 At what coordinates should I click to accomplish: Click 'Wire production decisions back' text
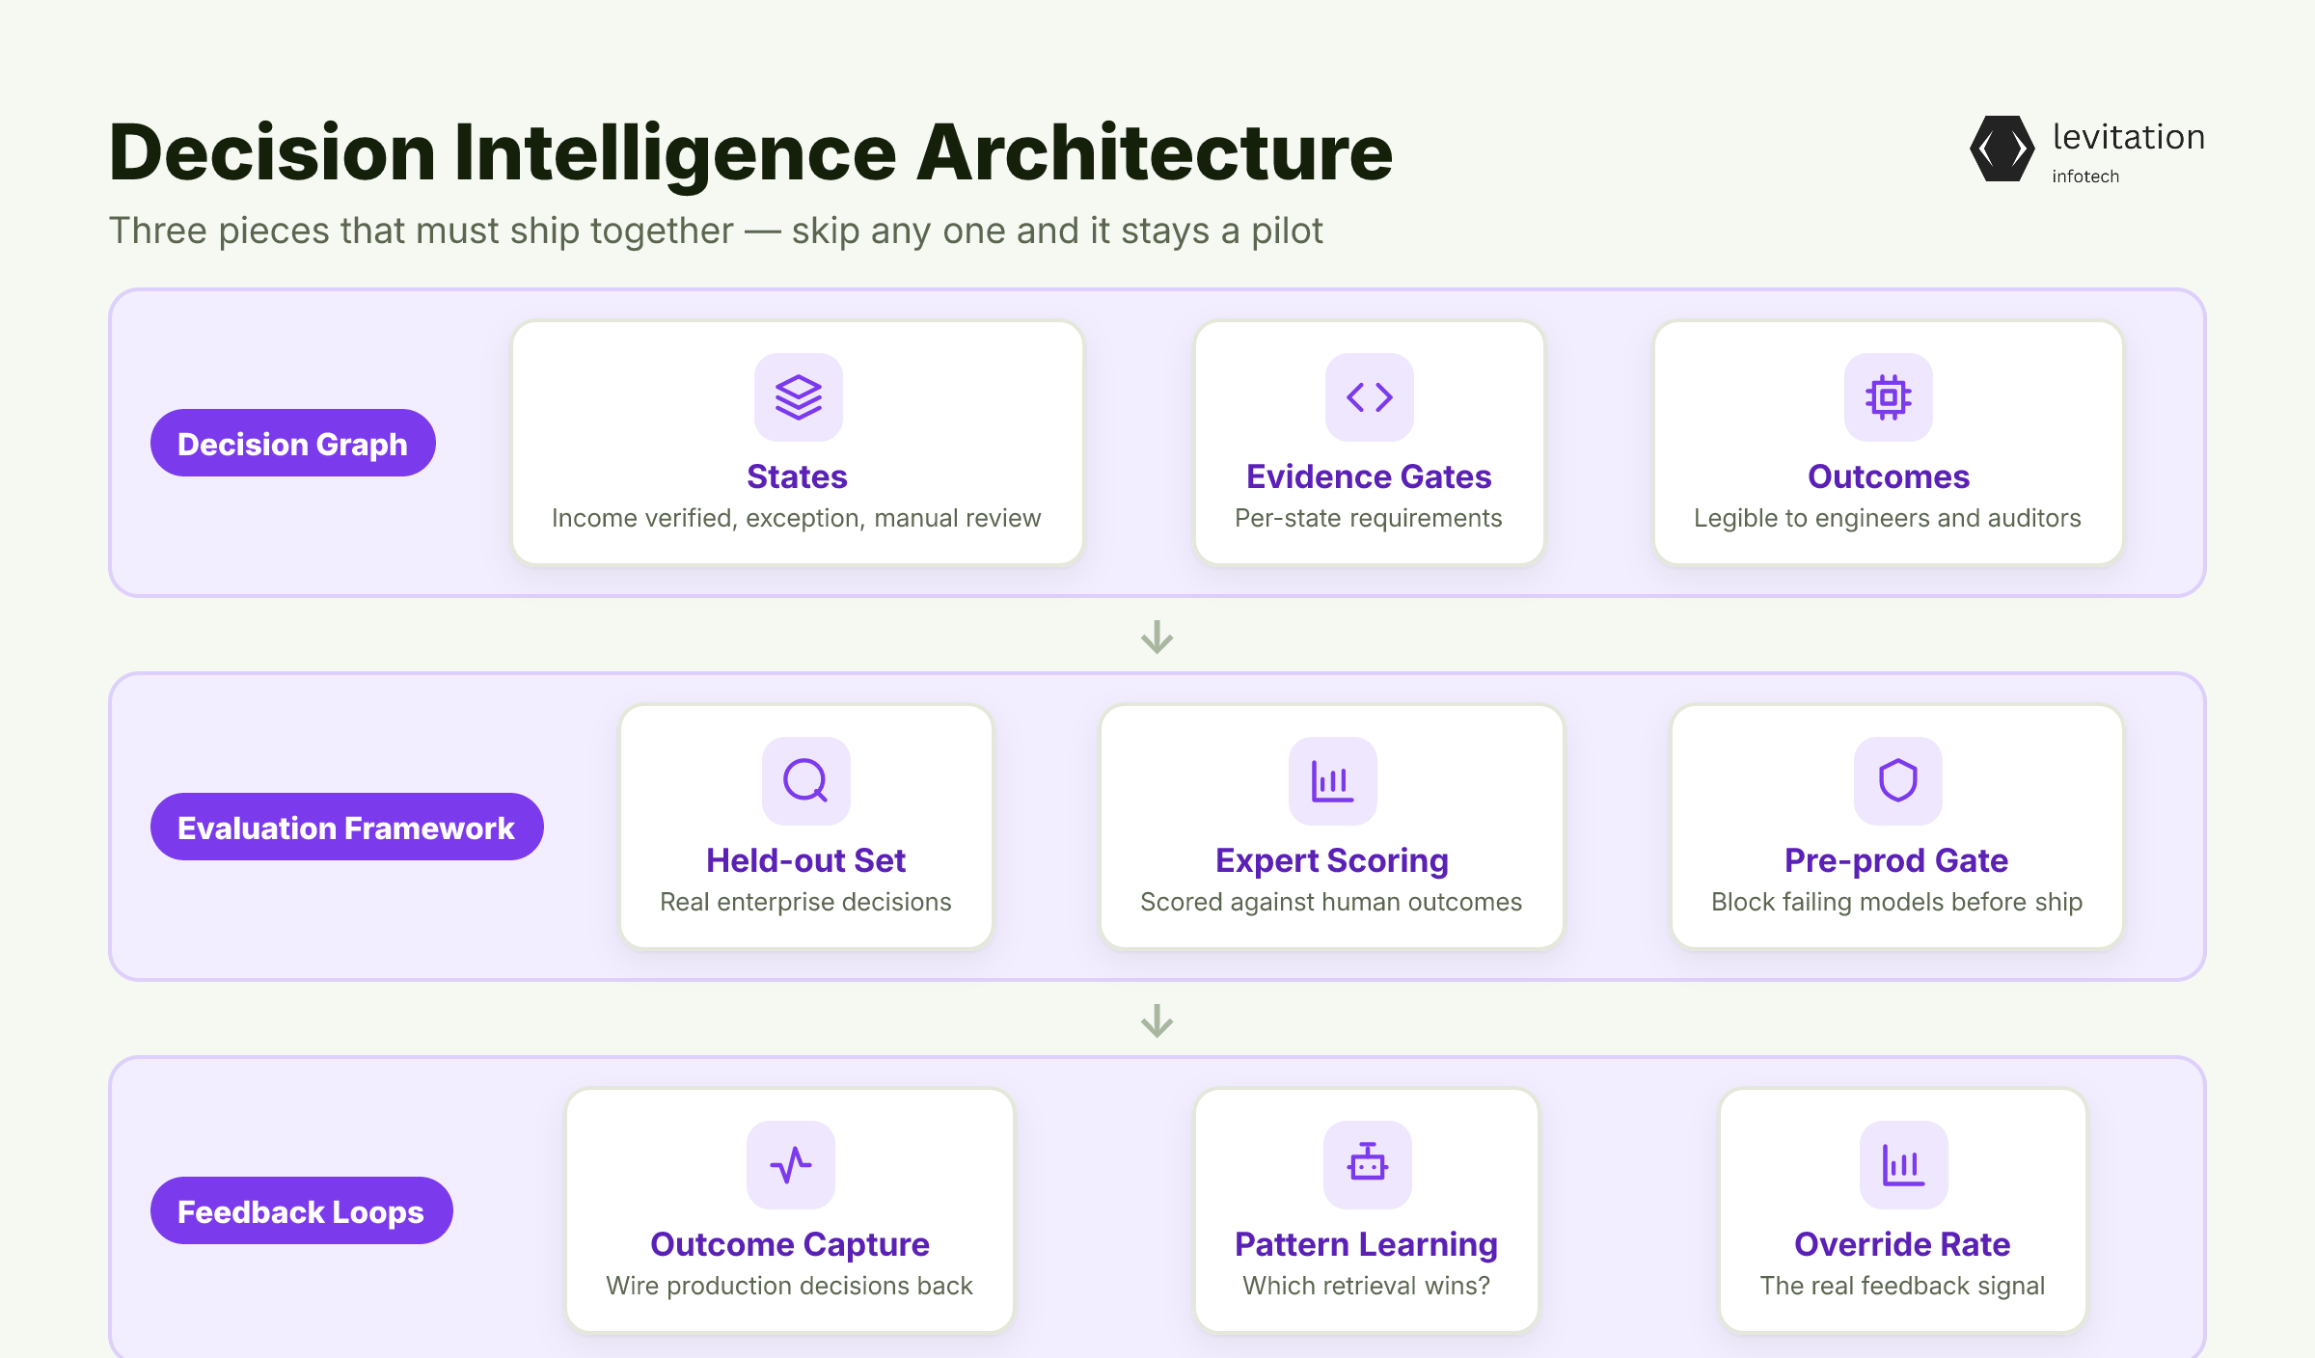[x=790, y=1287]
